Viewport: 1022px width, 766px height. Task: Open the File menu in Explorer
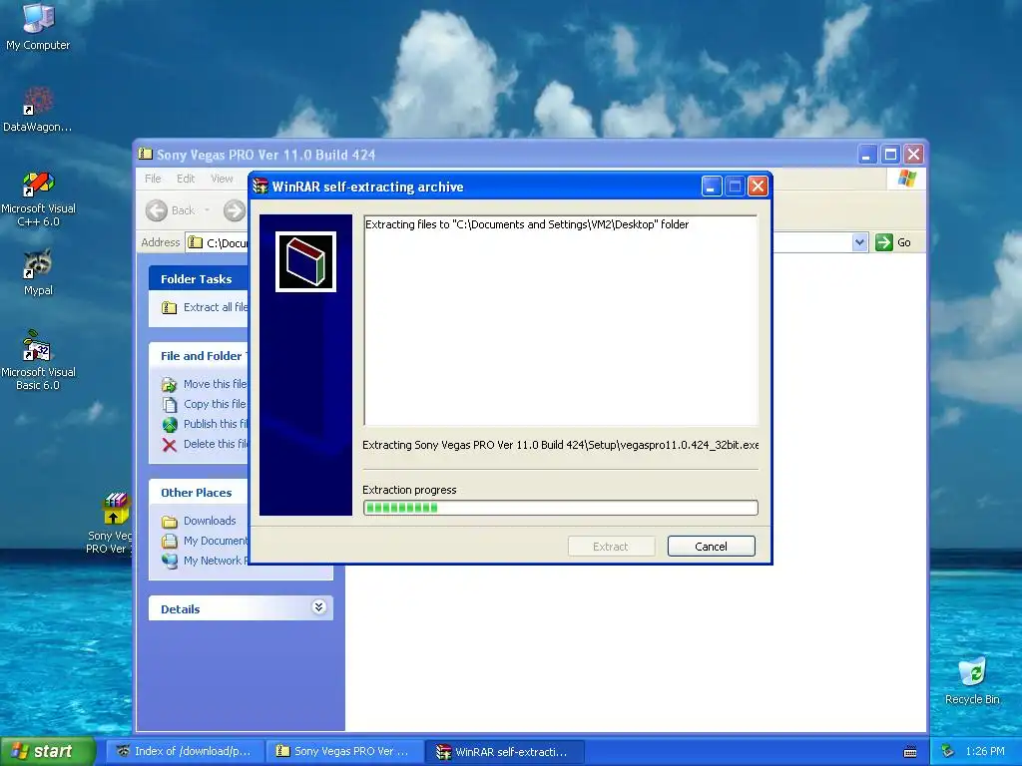click(x=153, y=179)
